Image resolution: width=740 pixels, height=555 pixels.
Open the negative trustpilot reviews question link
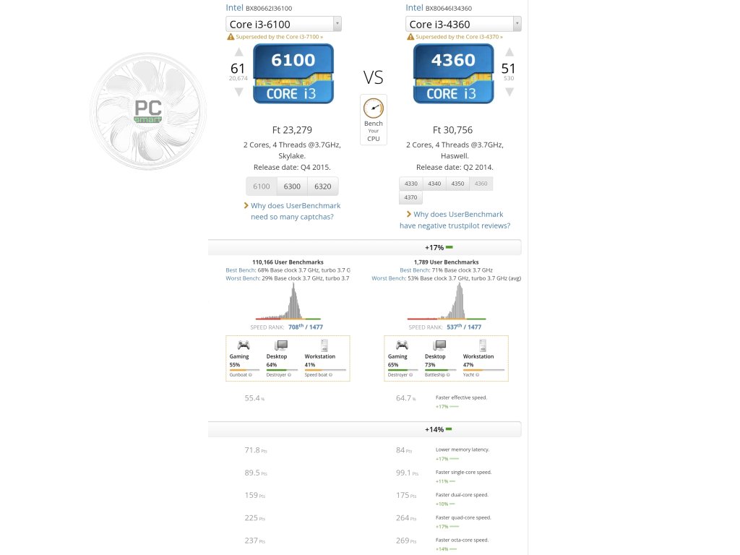[x=455, y=220]
